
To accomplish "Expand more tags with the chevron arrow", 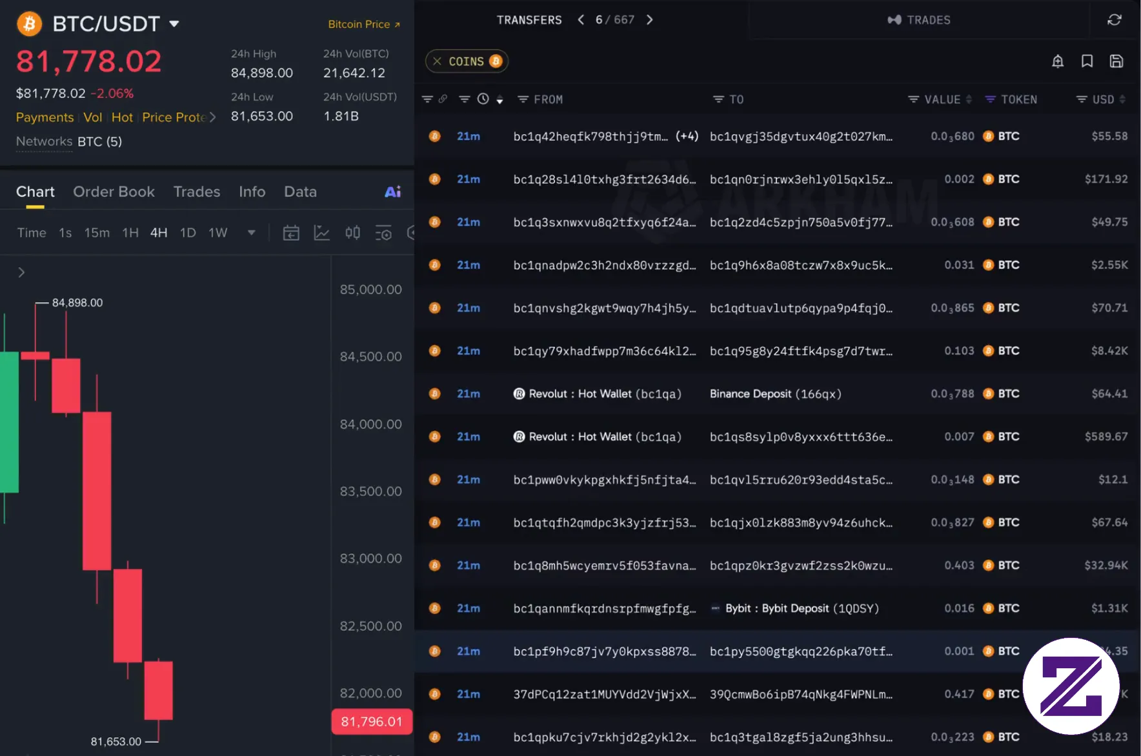I will [213, 117].
